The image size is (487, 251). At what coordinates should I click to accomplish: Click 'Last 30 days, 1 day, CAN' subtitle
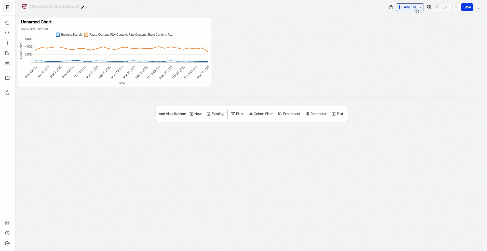[34, 29]
